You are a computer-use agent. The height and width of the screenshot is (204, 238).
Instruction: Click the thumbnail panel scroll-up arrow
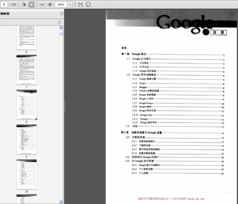click(x=61, y=28)
